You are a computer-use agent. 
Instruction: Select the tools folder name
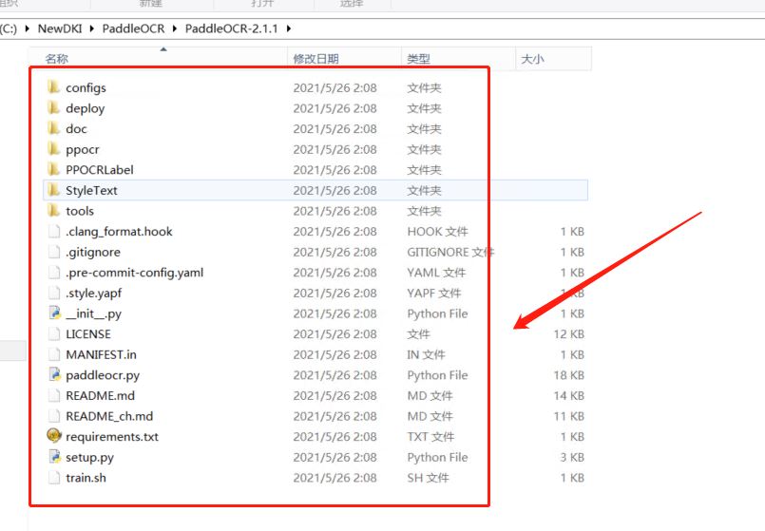pos(80,211)
